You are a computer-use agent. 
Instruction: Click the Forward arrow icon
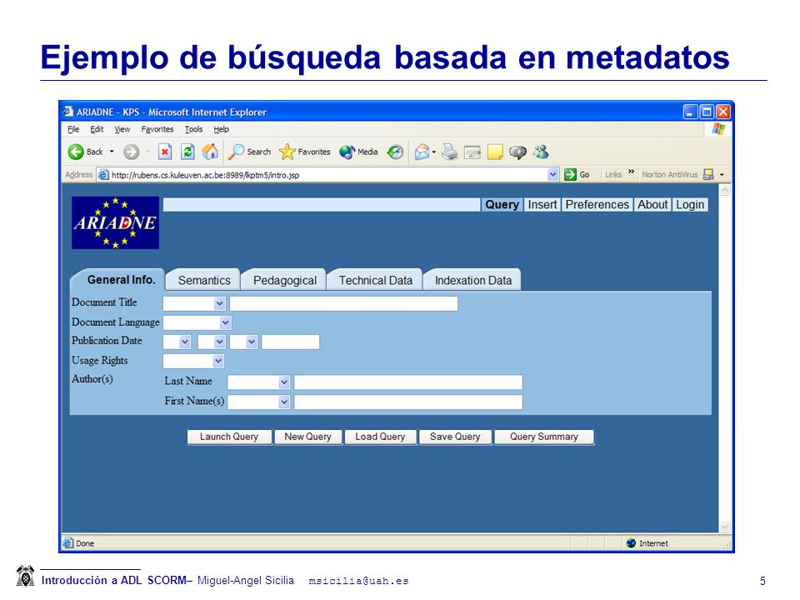pyautogui.click(x=131, y=152)
